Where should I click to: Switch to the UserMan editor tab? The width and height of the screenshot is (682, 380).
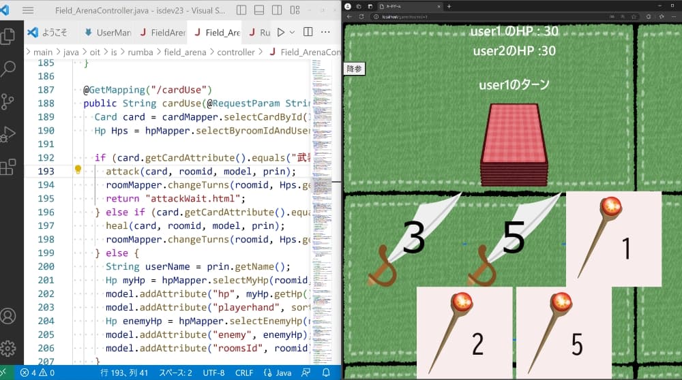(108, 32)
